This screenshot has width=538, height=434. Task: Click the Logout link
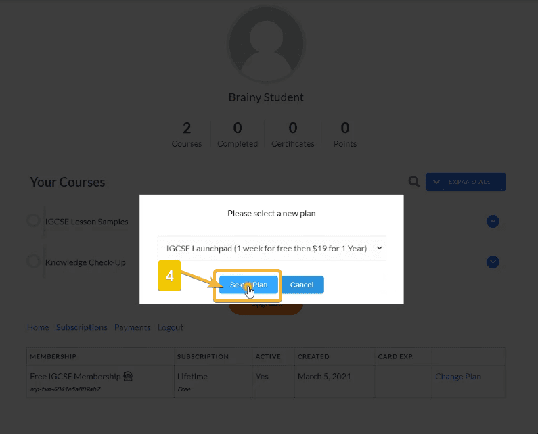pos(171,327)
